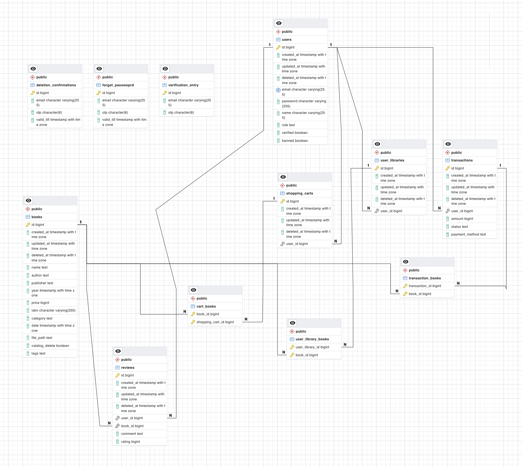
Task: Select the user_library_books table name
Action: [312, 339]
